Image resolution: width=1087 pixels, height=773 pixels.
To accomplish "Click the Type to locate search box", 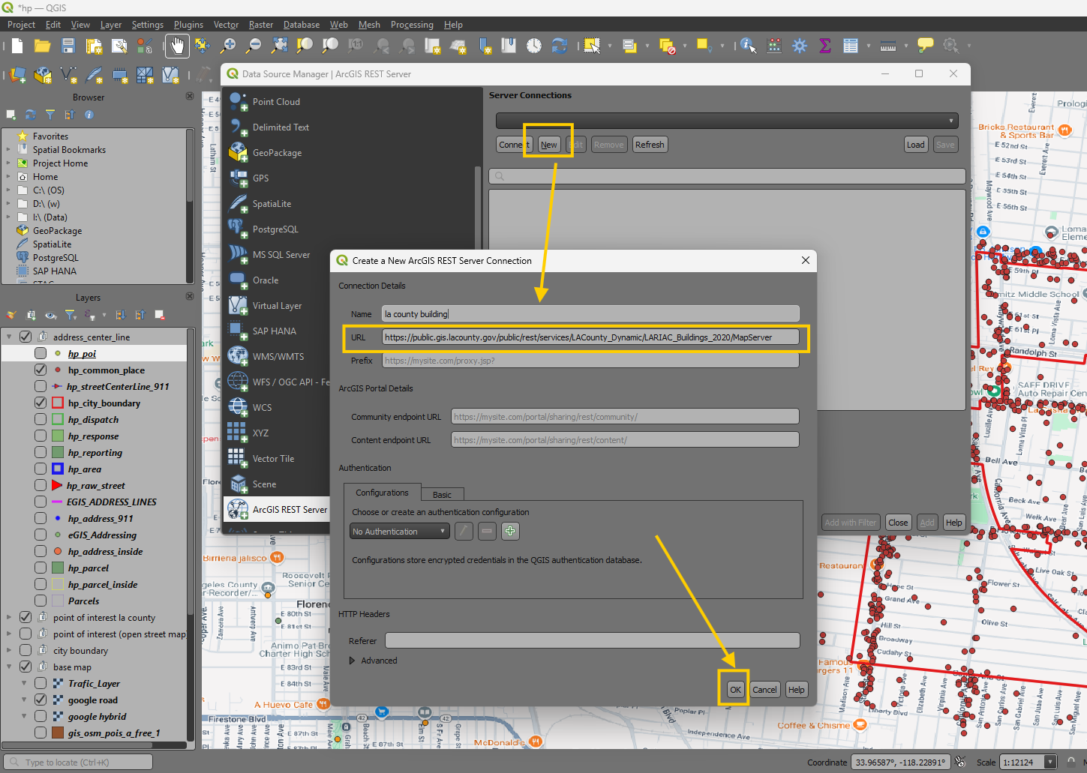I will click(79, 762).
